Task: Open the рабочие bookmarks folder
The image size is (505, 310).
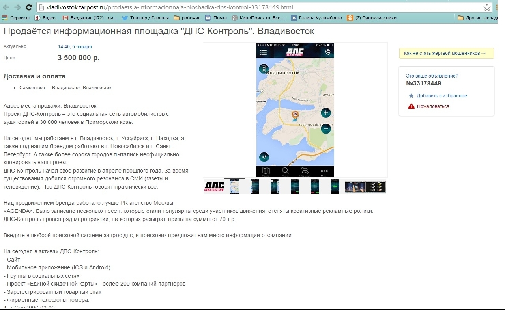Action: 187,18
